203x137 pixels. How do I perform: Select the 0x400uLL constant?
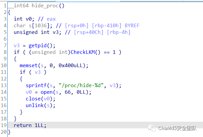tap(71, 66)
